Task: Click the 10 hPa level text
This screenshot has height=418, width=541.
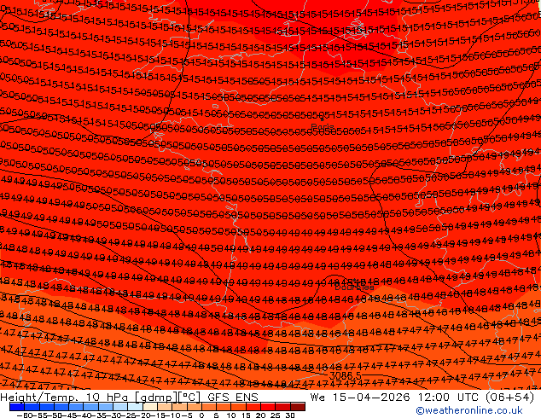Action: (107, 398)
